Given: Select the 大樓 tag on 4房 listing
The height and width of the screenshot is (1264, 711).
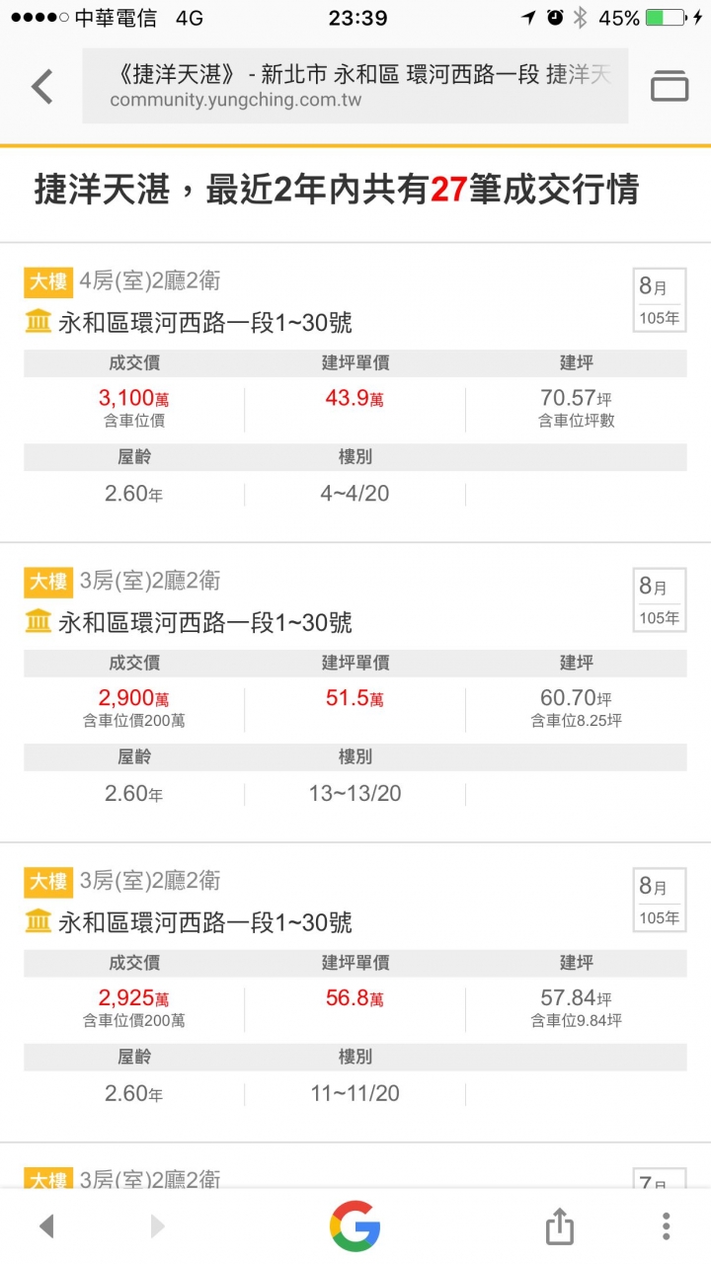Looking at the screenshot, I should (x=48, y=281).
